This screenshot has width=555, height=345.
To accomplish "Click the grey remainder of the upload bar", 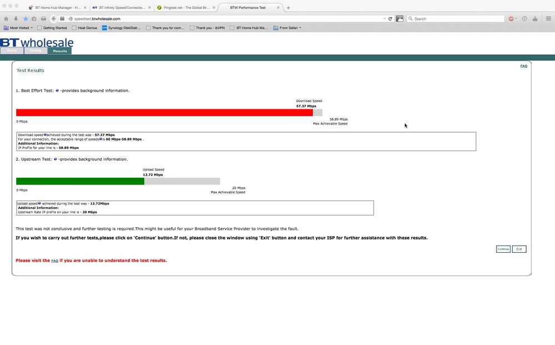I will point(182,181).
